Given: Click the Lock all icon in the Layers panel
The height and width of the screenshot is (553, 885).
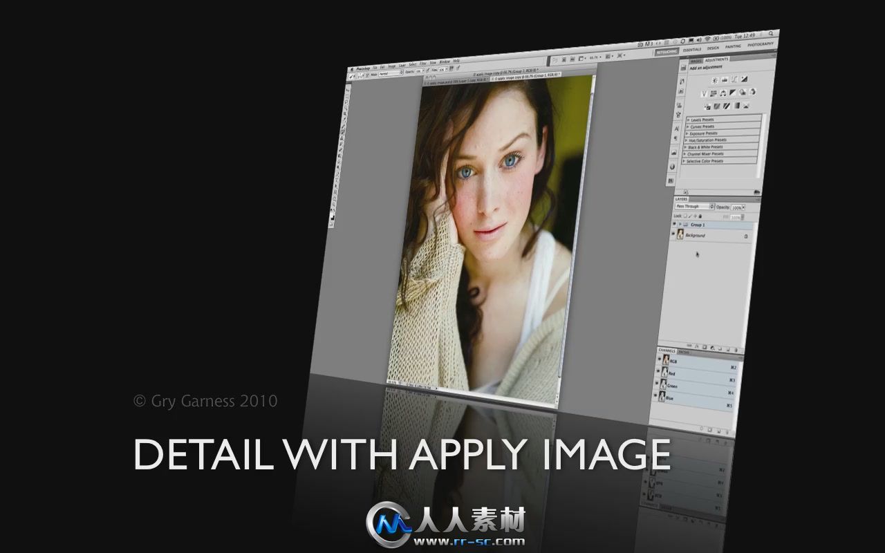Looking at the screenshot, I should click(700, 216).
